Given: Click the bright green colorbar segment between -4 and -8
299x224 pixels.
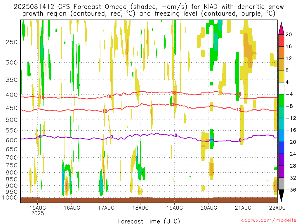Looking at the screenshot, I should (281, 100).
